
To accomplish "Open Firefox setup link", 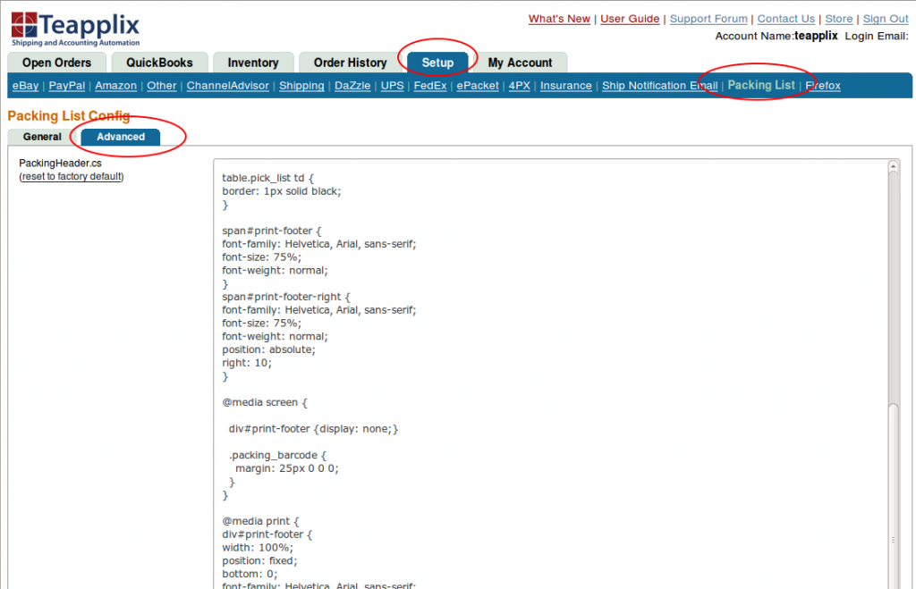I will pos(823,86).
